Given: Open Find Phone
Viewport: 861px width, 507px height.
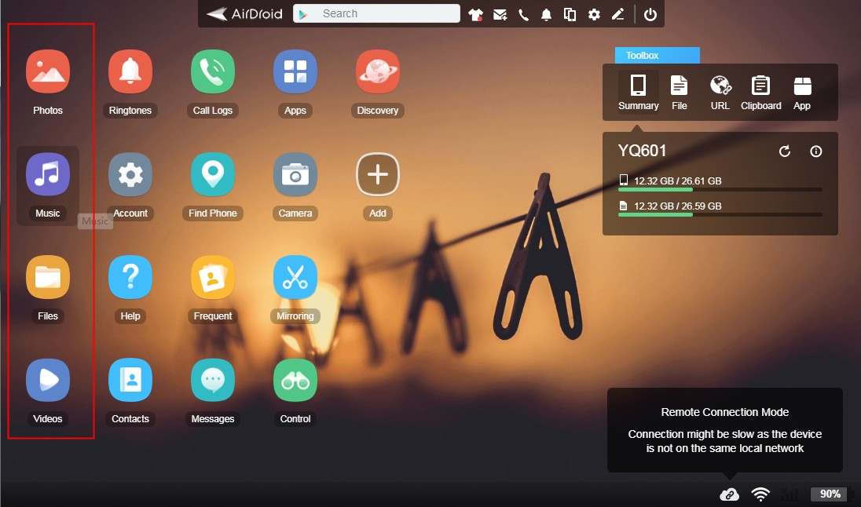Looking at the screenshot, I should (212, 173).
